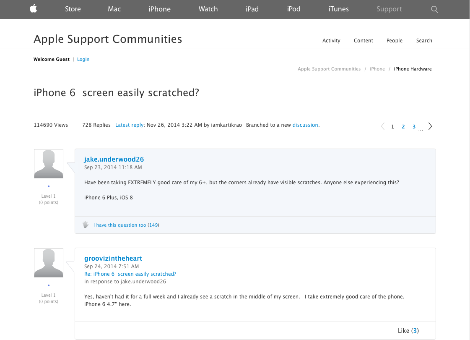This screenshot has width=470, height=340.
Task: Click Welcome Guest text
Action: (51, 60)
